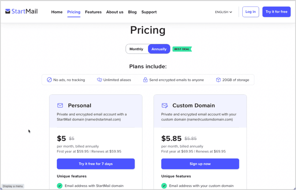
Task: Open the English language dropdown
Action: (223, 12)
